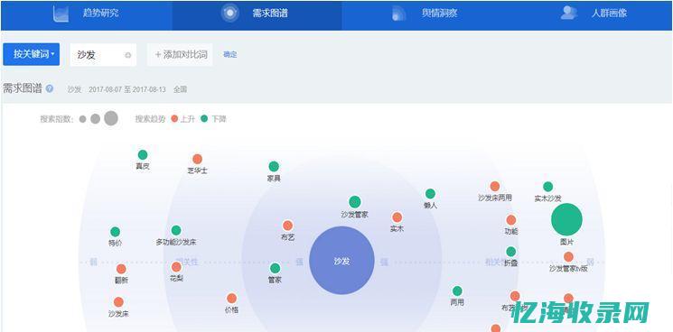Click the green 下降 legend marker
673x332 pixels.
[x=204, y=119]
